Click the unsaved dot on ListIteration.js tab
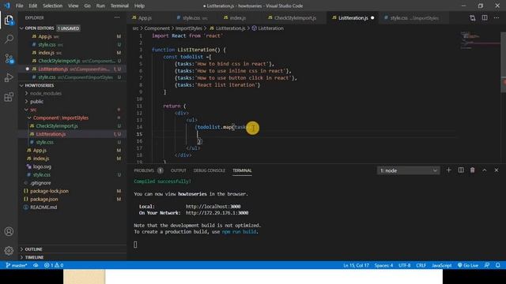The height and width of the screenshot is (284, 506). point(372,18)
